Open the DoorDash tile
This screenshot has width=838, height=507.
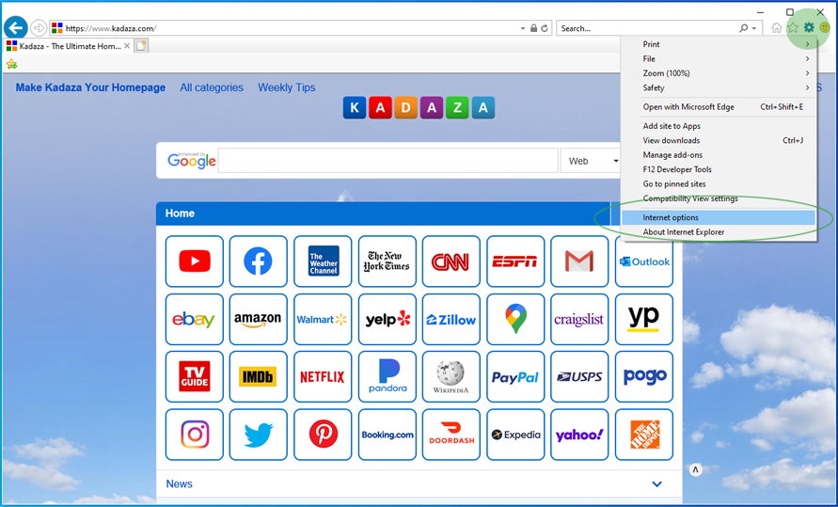pyautogui.click(x=451, y=435)
